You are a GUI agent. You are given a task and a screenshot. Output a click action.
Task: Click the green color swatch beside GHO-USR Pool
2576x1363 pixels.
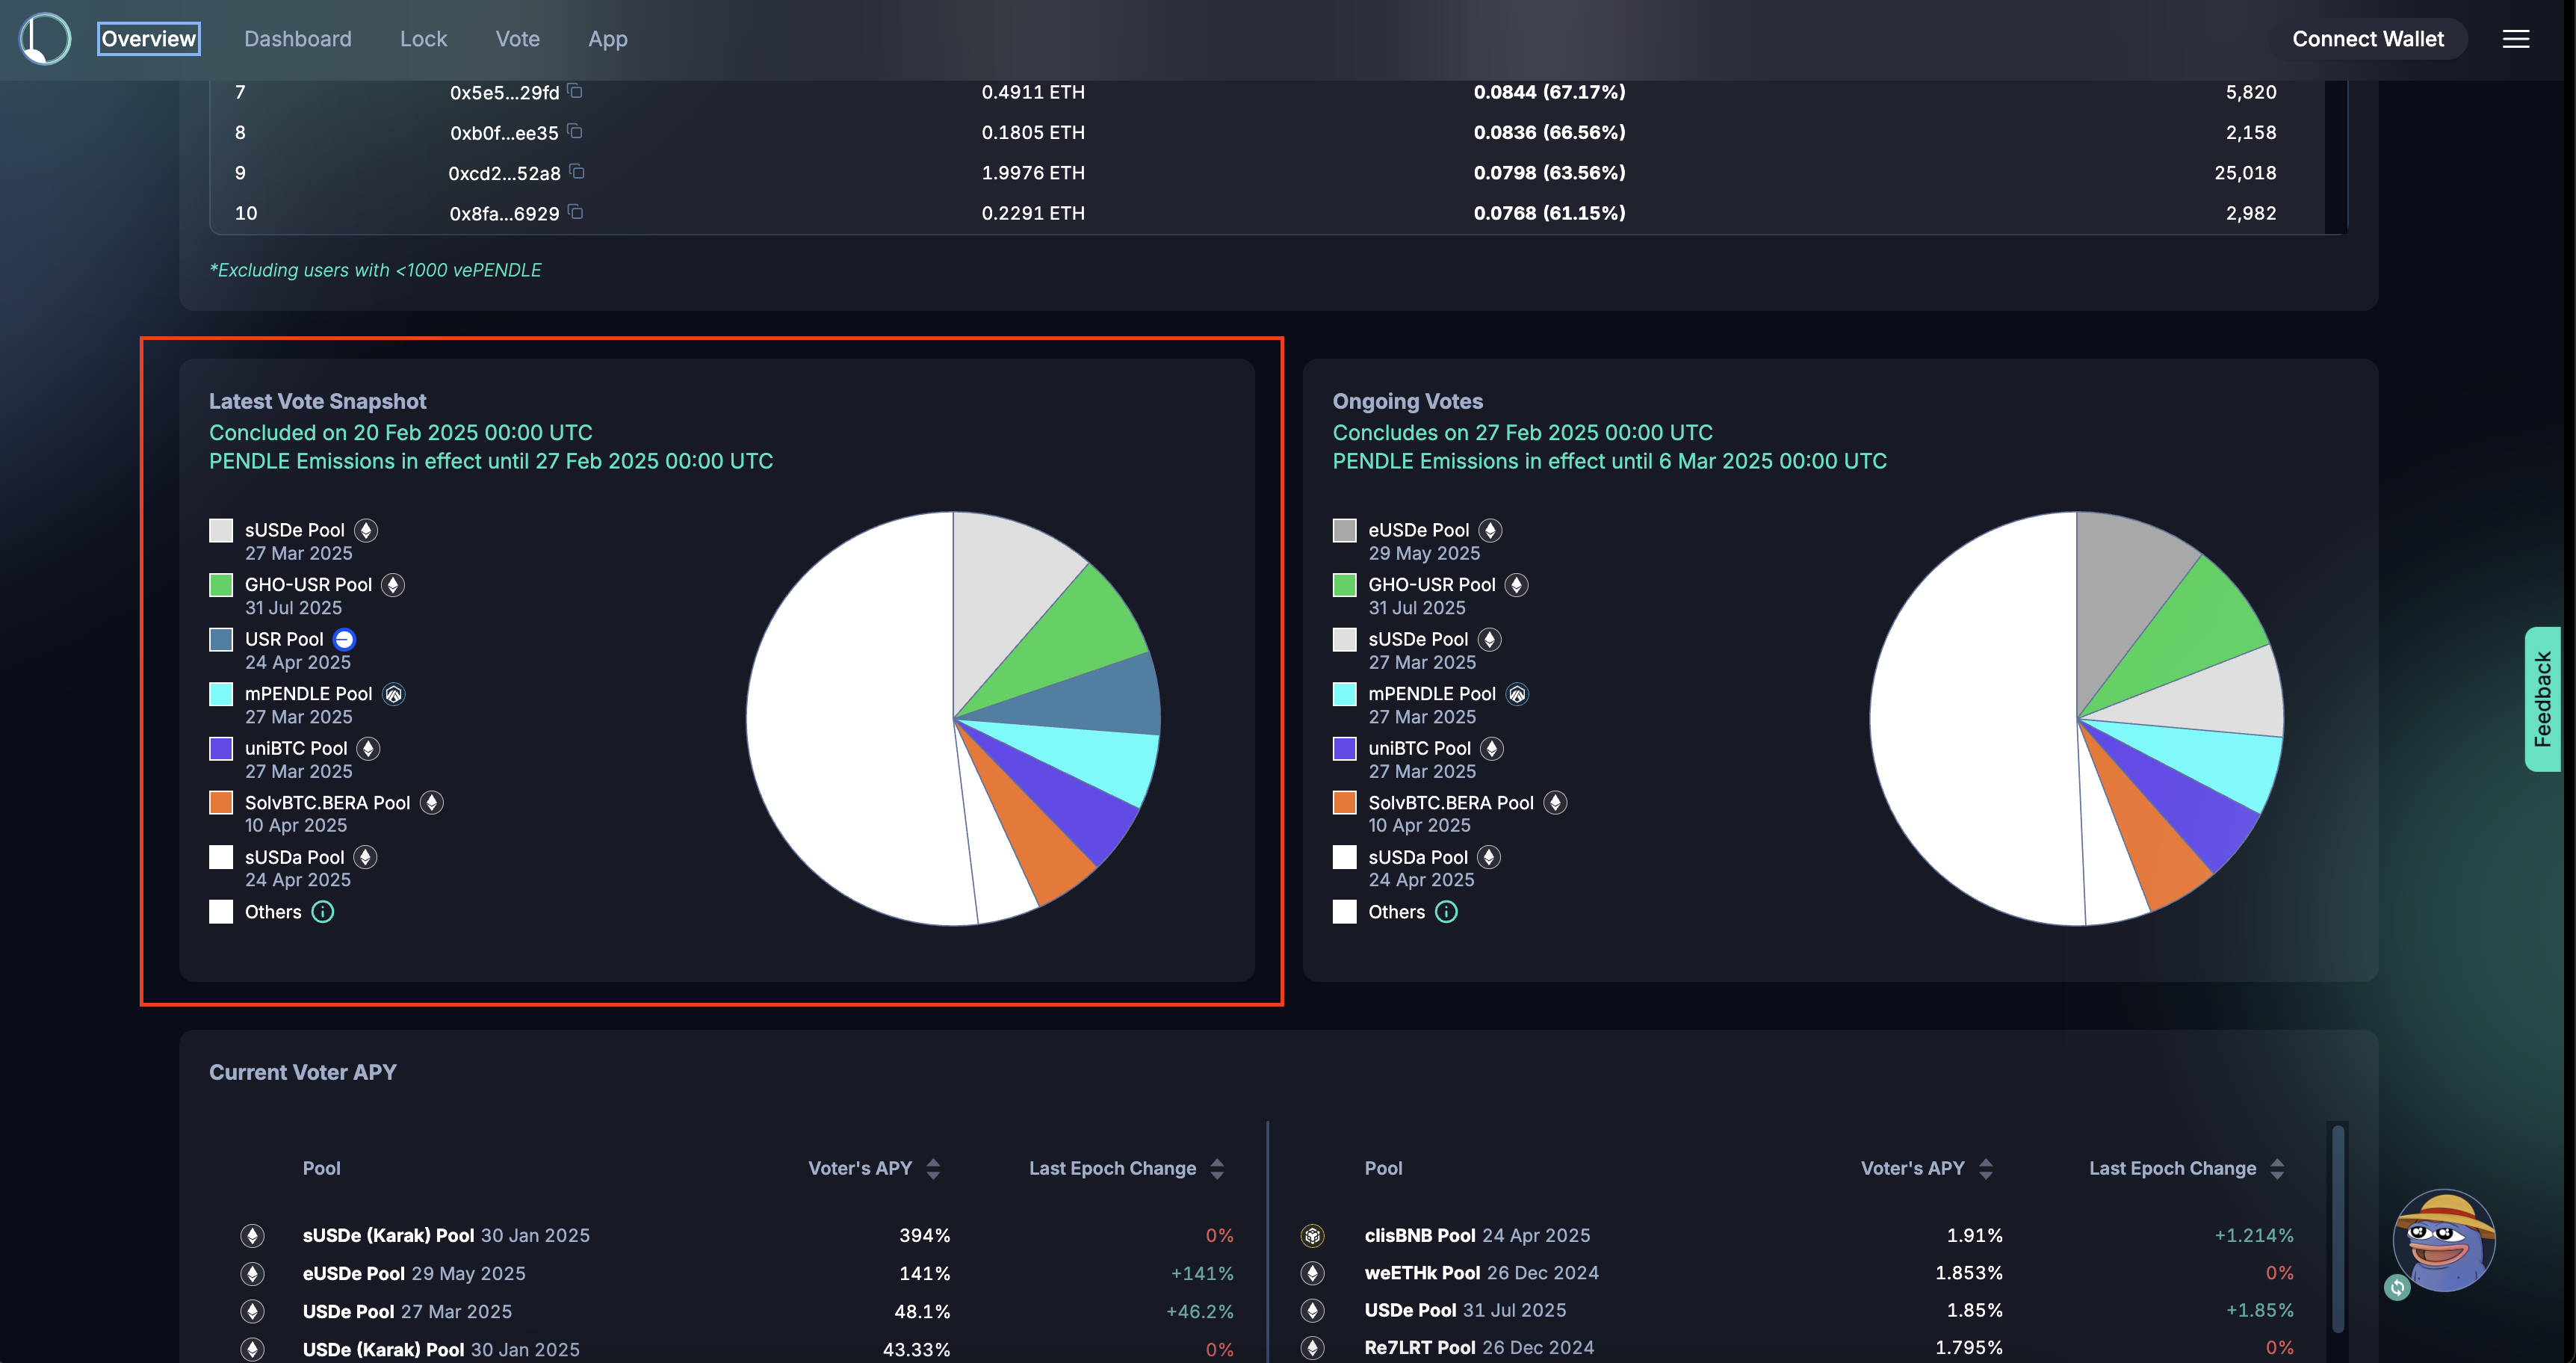coord(220,585)
